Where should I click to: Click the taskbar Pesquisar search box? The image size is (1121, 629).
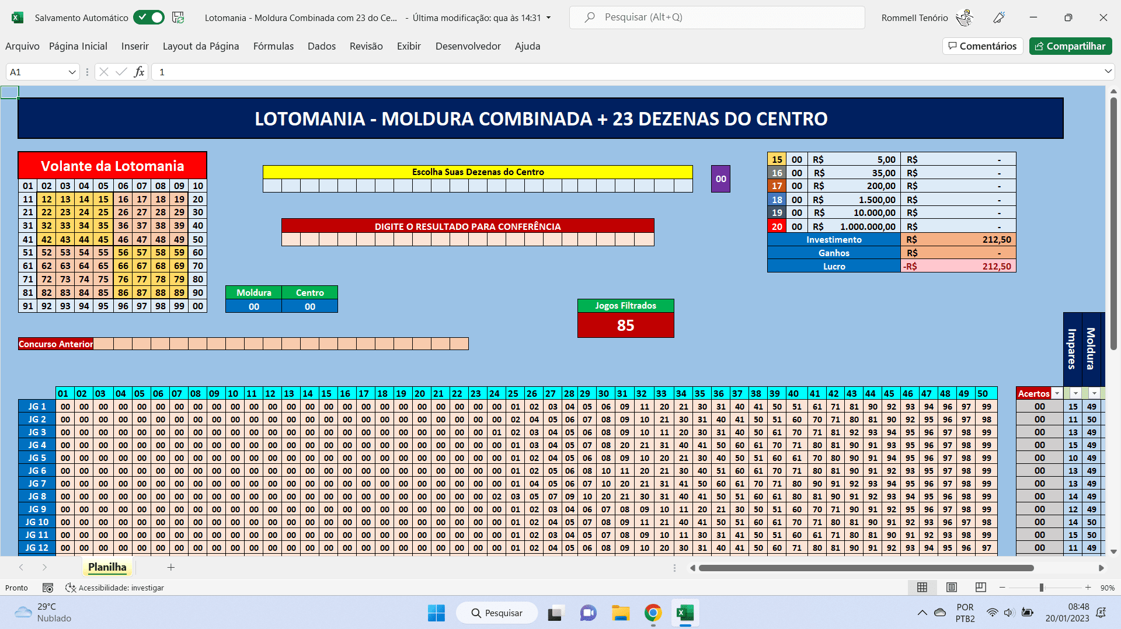pos(497,613)
